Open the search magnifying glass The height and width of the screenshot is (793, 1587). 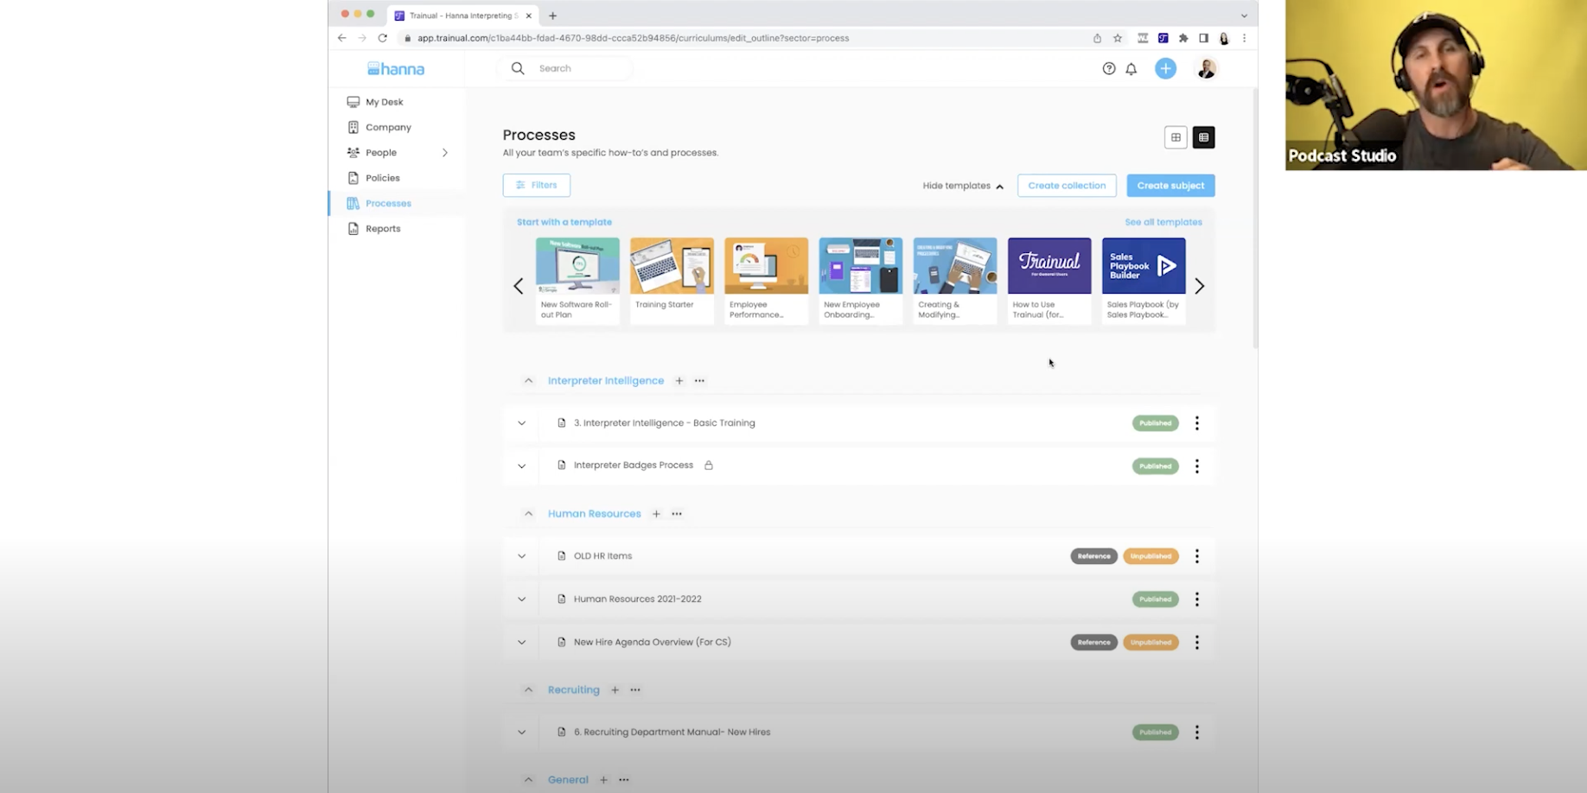[517, 68]
